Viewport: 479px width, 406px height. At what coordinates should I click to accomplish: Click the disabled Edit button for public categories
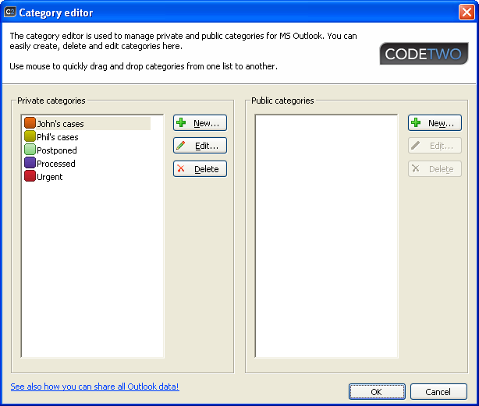(x=435, y=146)
